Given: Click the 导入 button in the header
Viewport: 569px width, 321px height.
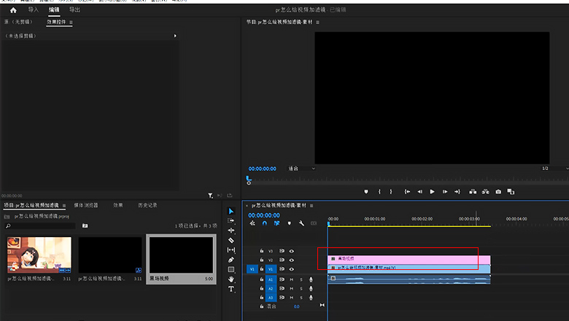Looking at the screenshot, I should click(x=34, y=10).
